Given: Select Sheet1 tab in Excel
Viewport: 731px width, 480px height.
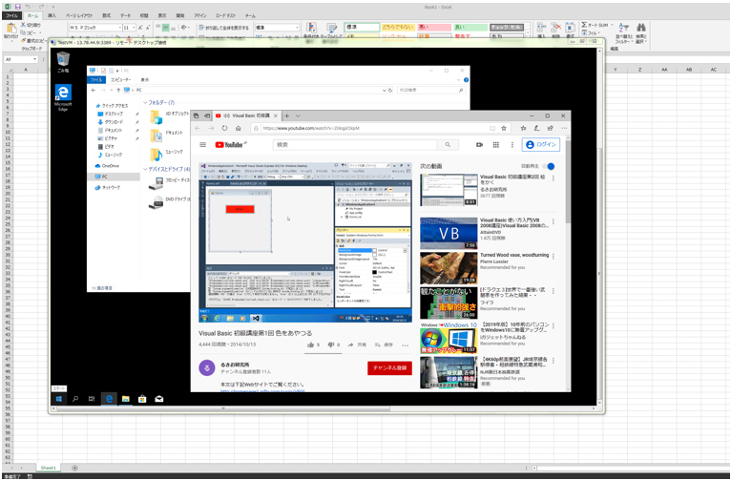Looking at the screenshot, I should [48, 468].
